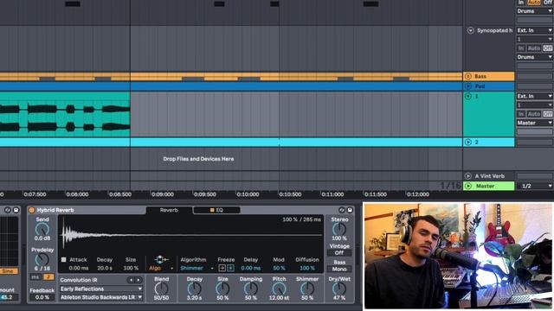Click the algorithm Delay 0.00 ms value
Image resolution: width=554 pixels, height=311 pixels.
click(x=251, y=268)
